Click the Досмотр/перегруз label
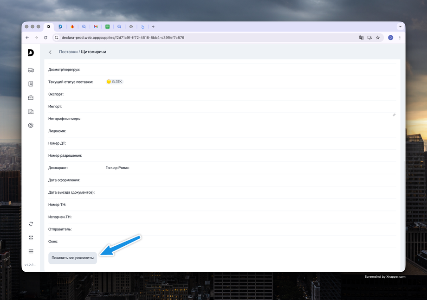The width and height of the screenshot is (427, 300). 64,70
